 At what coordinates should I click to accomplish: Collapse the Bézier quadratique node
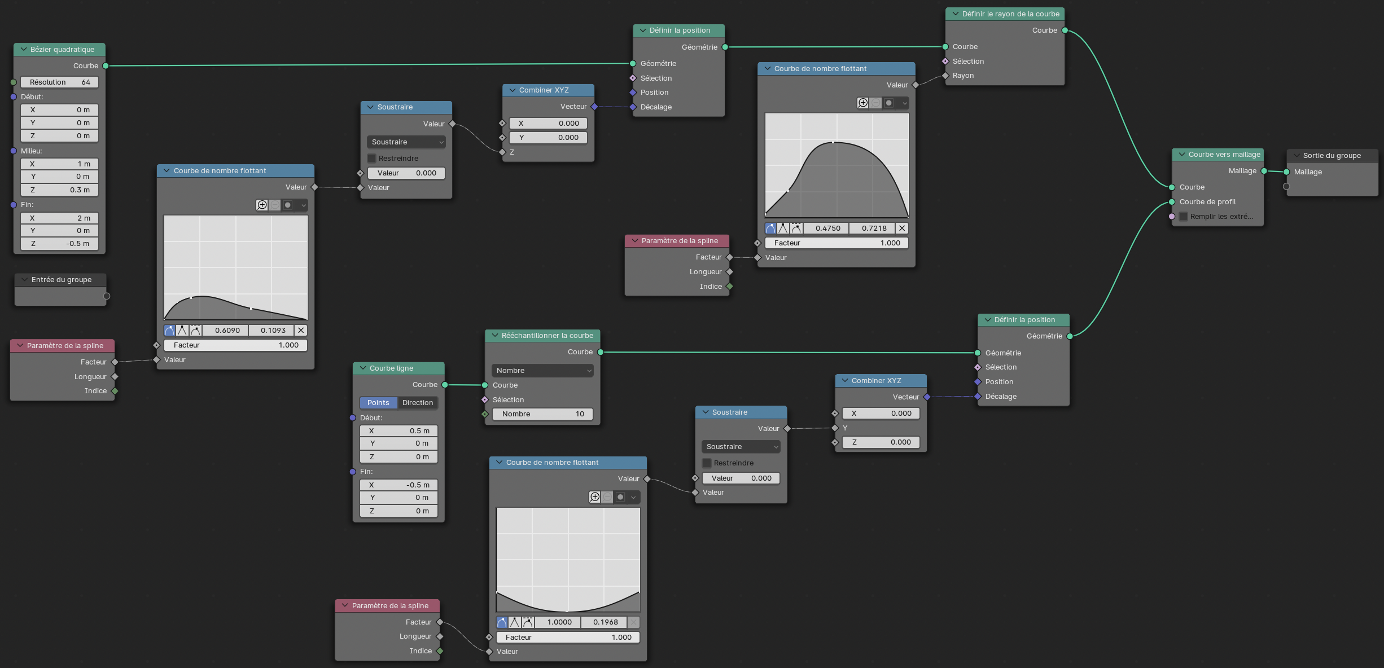pos(24,50)
